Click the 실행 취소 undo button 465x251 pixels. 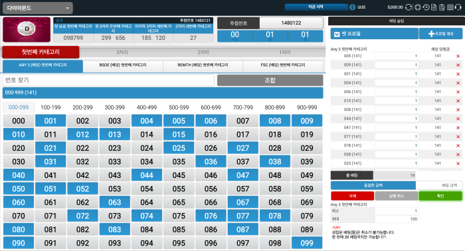[x=397, y=196]
